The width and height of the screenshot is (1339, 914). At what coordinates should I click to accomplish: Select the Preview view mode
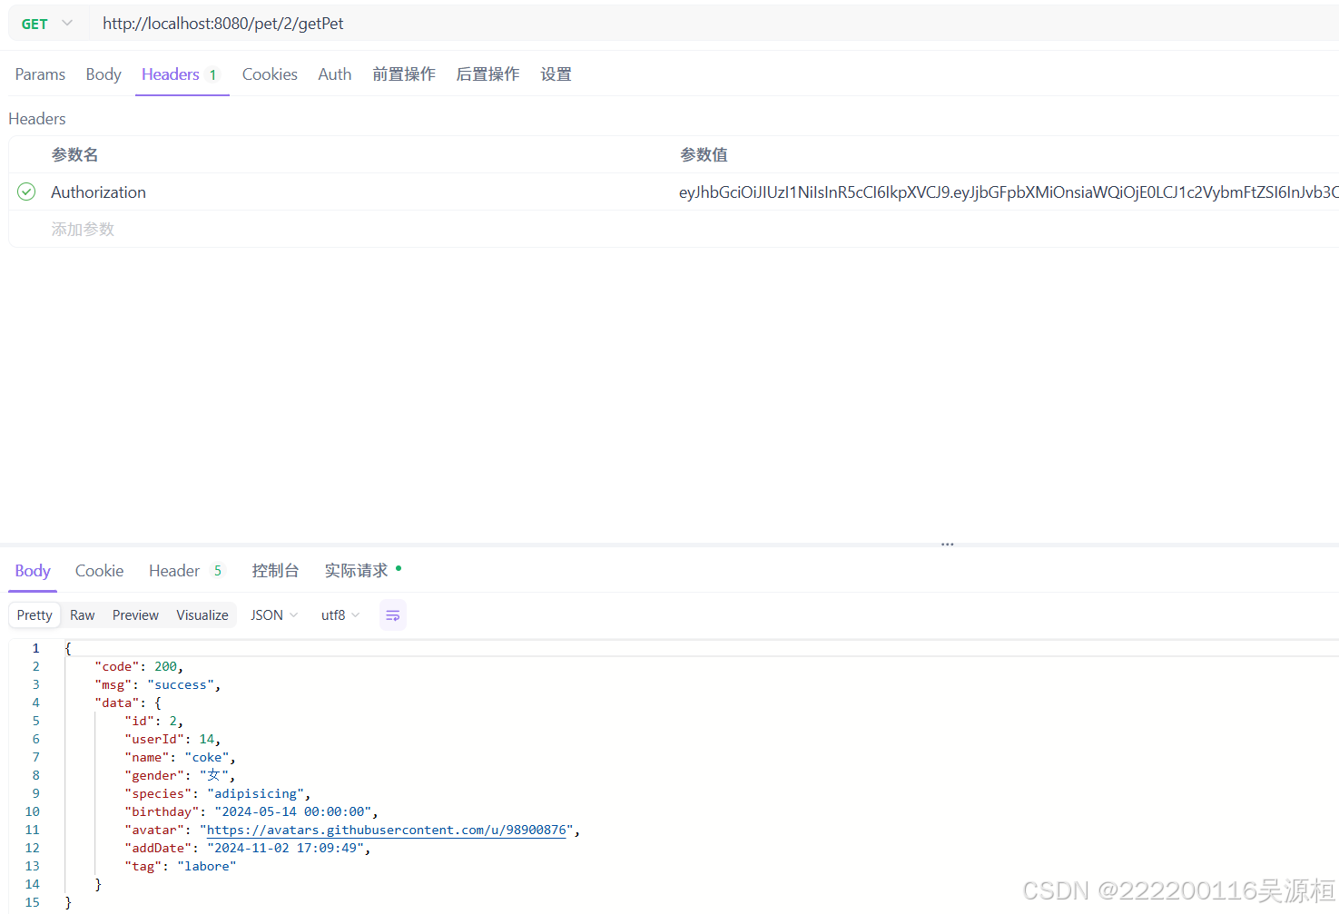[x=135, y=615]
